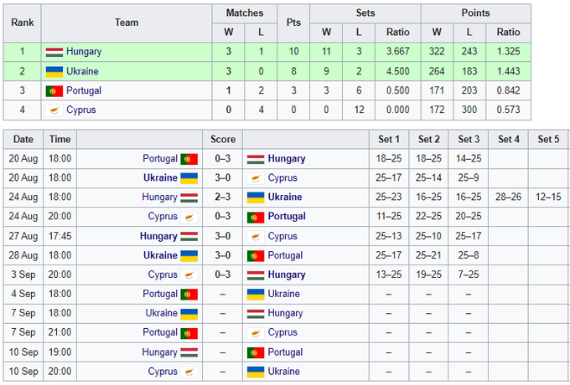Click Cyprus's flag in the 3 Sep match row

pos(189,275)
